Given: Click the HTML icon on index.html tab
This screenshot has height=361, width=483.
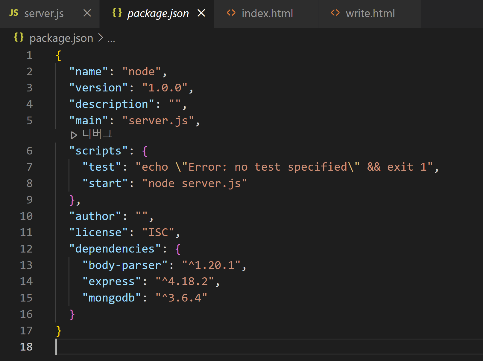Looking at the screenshot, I should [231, 13].
